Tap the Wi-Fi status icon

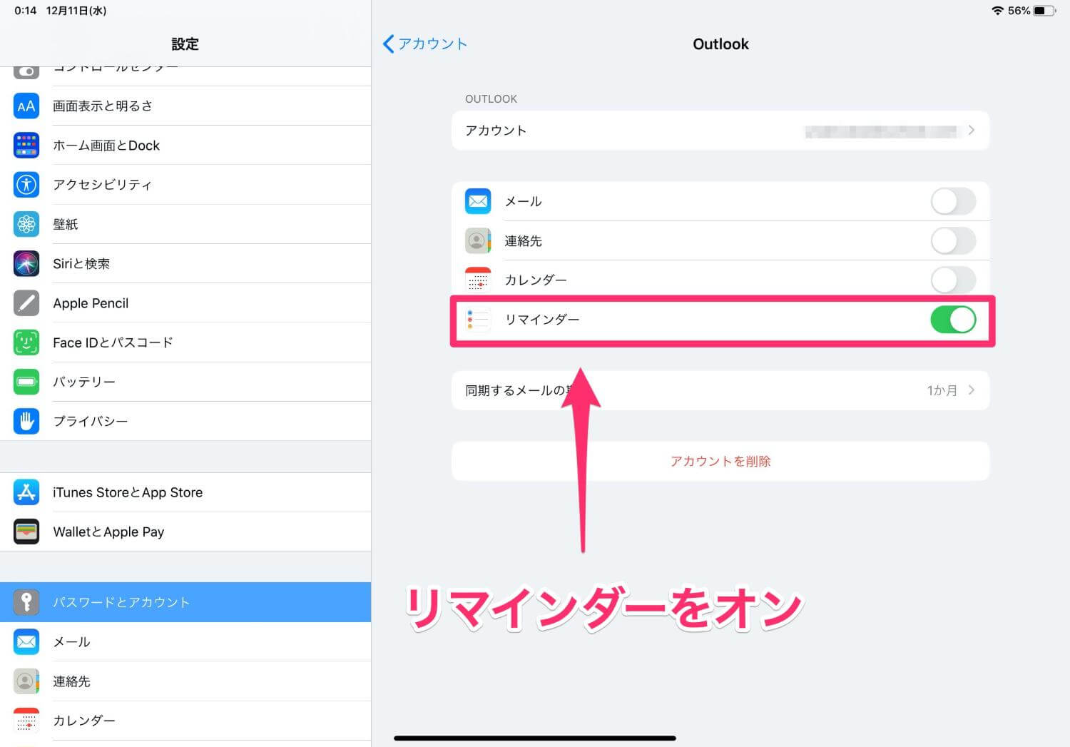click(x=997, y=11)
